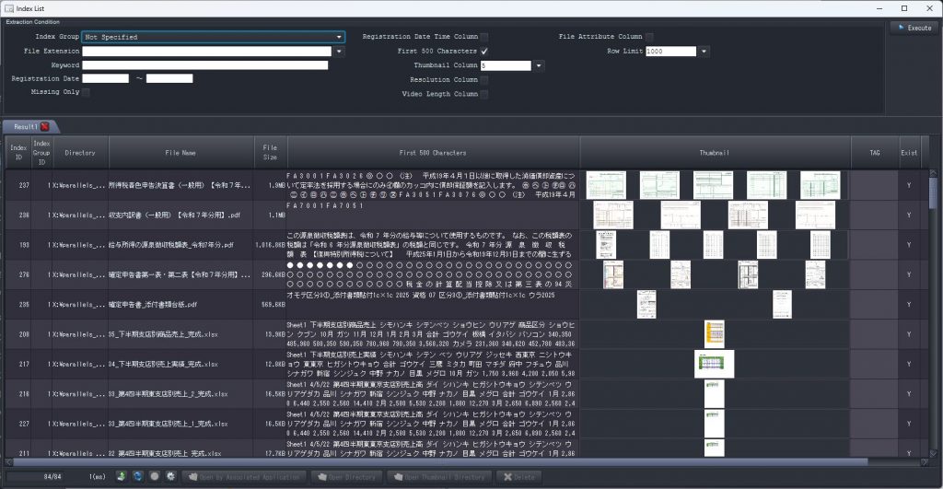The width and height of the screenshot is (943, 489).
Task: Click the Execute button
Action: click(914, 29)
